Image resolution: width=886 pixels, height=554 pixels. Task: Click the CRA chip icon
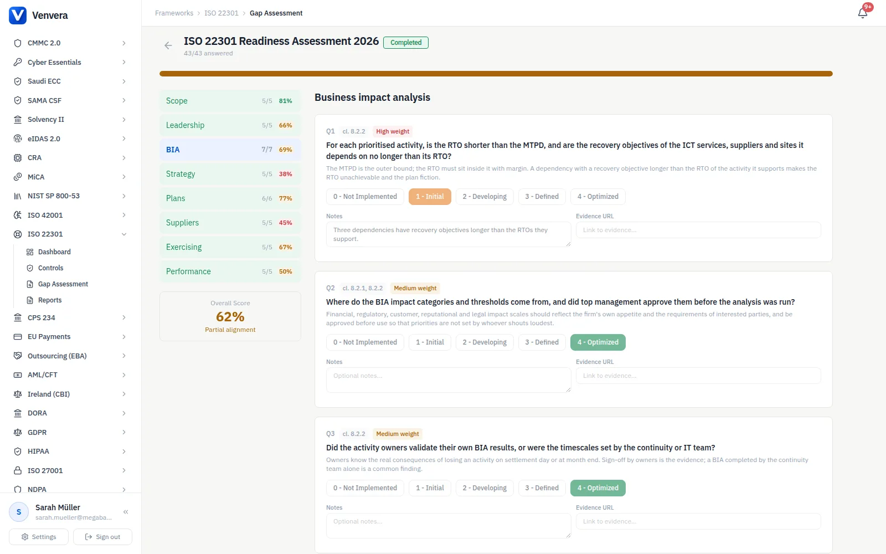[18, 158]
